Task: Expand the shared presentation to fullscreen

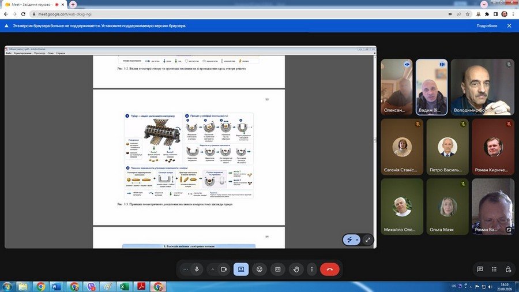Action: [x=368, y=239]
